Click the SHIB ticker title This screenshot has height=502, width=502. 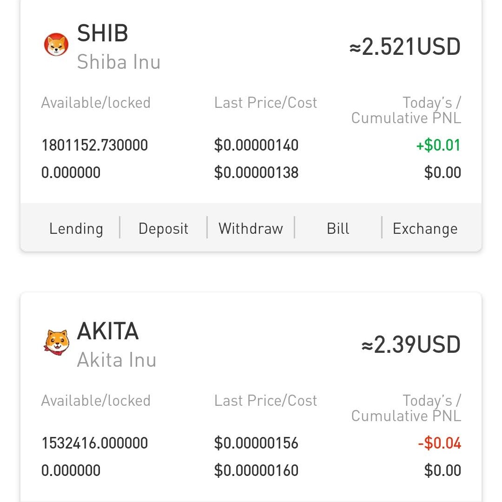tap(102, 33)
